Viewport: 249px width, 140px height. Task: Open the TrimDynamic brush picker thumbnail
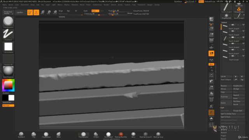coord(8,22)
